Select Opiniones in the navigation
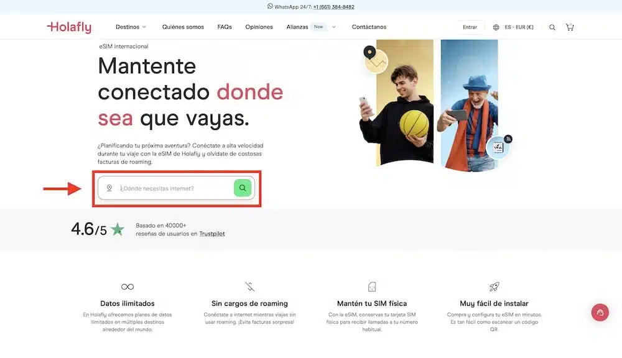622x358 pixels. [259, 27]
